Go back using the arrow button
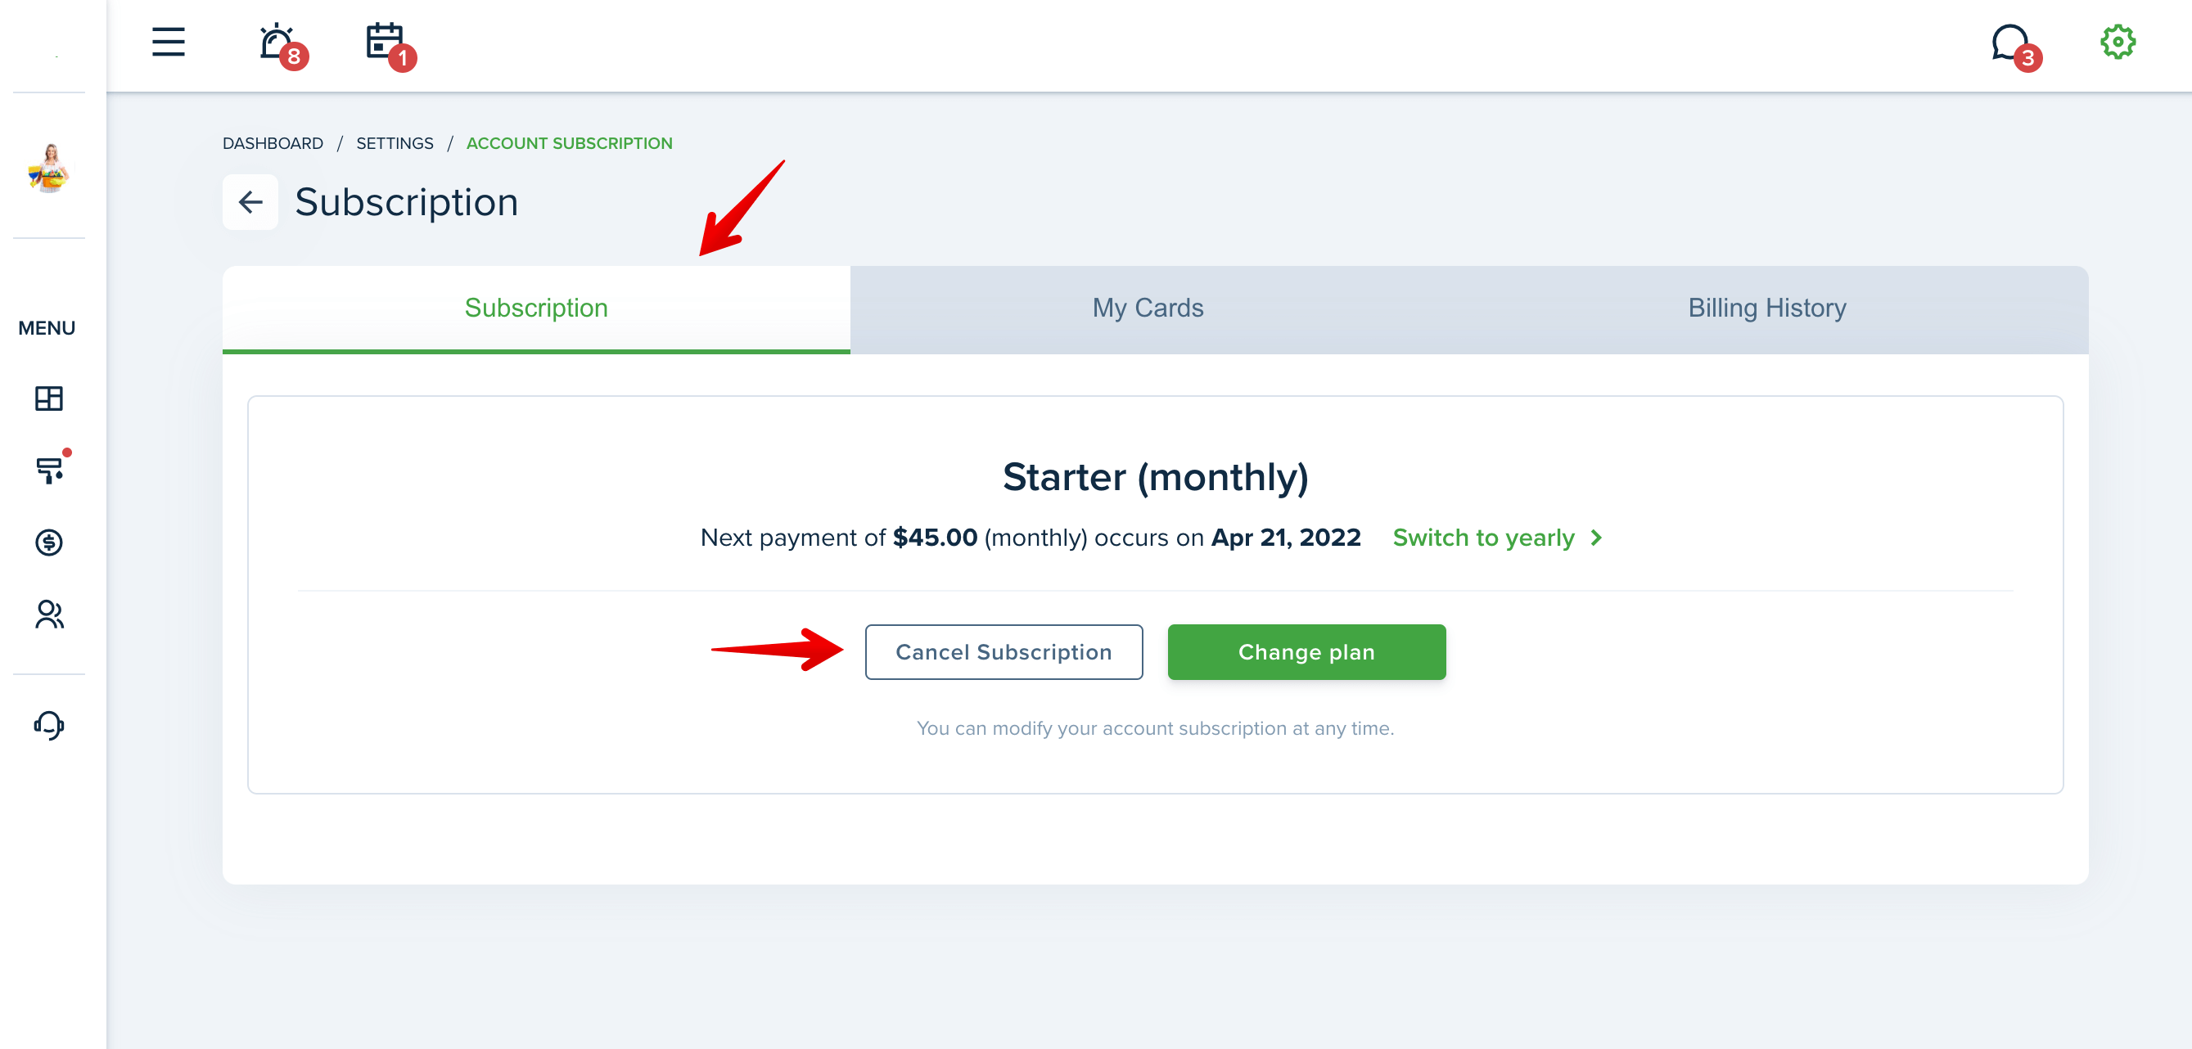The width and height of the screenshot is (2192, 1049). 250,202
